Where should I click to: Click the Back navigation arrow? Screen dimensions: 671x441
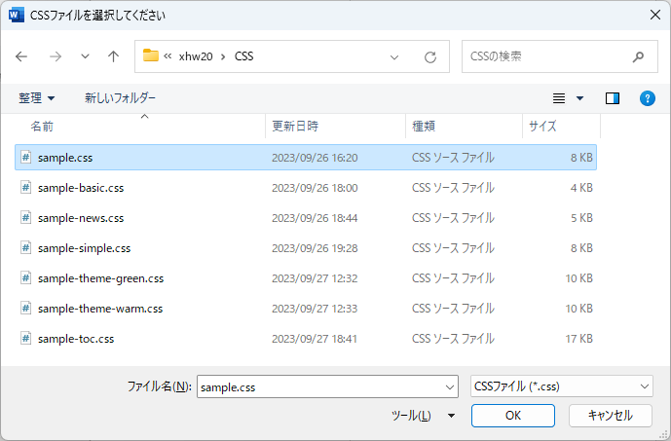coord(22,56)
